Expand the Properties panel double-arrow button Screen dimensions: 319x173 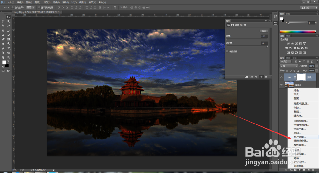[x=266, y=21]
